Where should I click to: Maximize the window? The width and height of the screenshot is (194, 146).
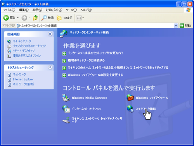tap(184, 4)
